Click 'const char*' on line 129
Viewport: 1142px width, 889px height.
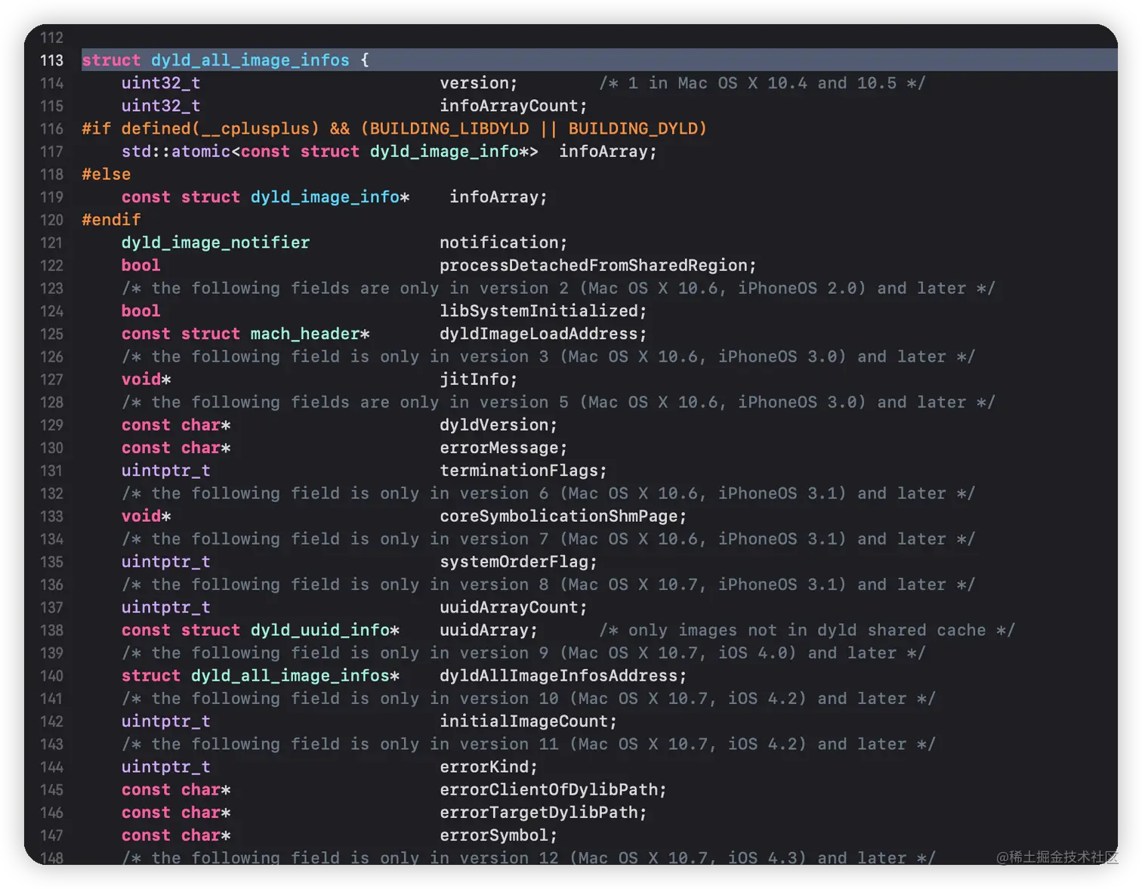coord(176,425)
